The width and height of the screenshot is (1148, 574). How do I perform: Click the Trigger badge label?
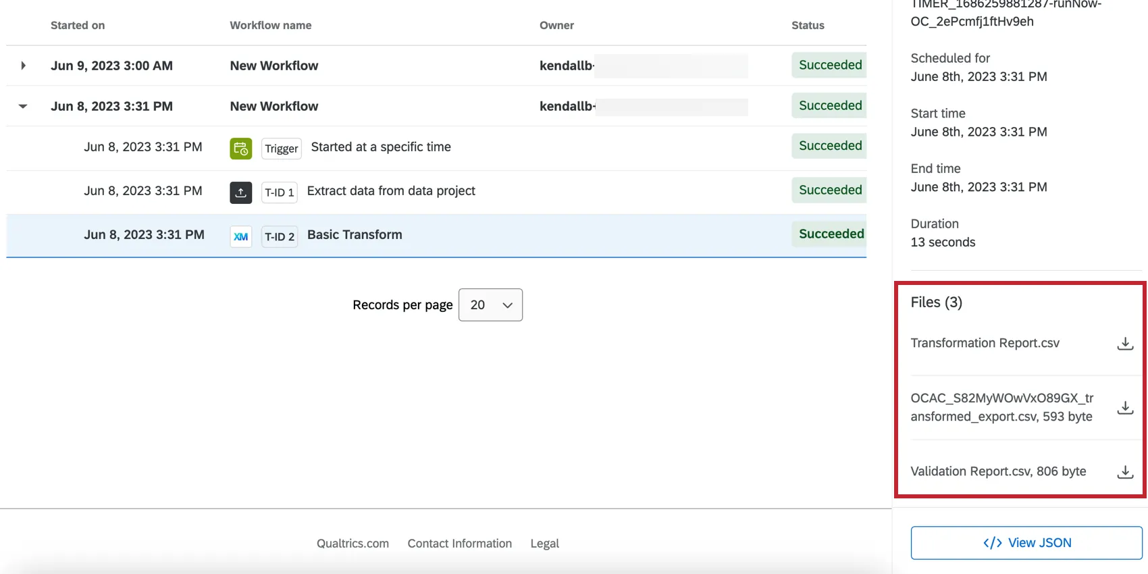(x=281, y=149)
